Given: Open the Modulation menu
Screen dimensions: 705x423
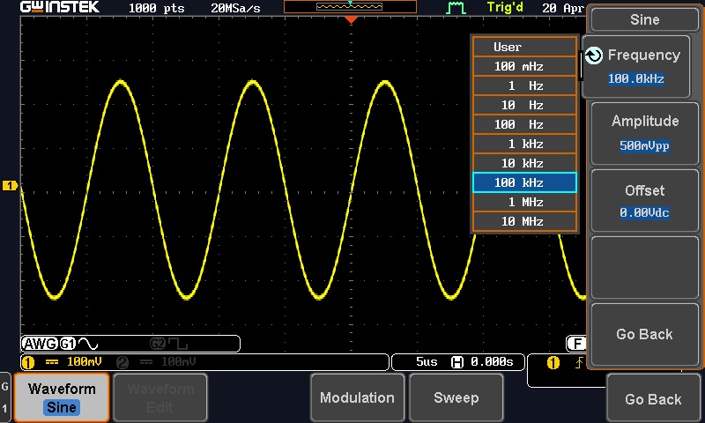Looking at the screenshot, I should click(x=357, y=397).
